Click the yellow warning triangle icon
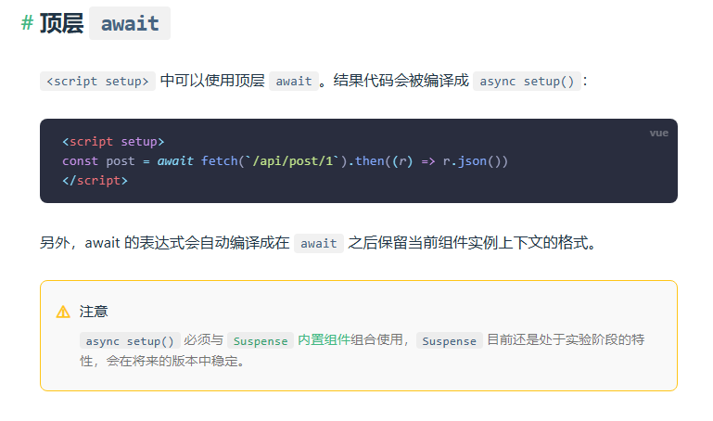 (x=63, y=312)
